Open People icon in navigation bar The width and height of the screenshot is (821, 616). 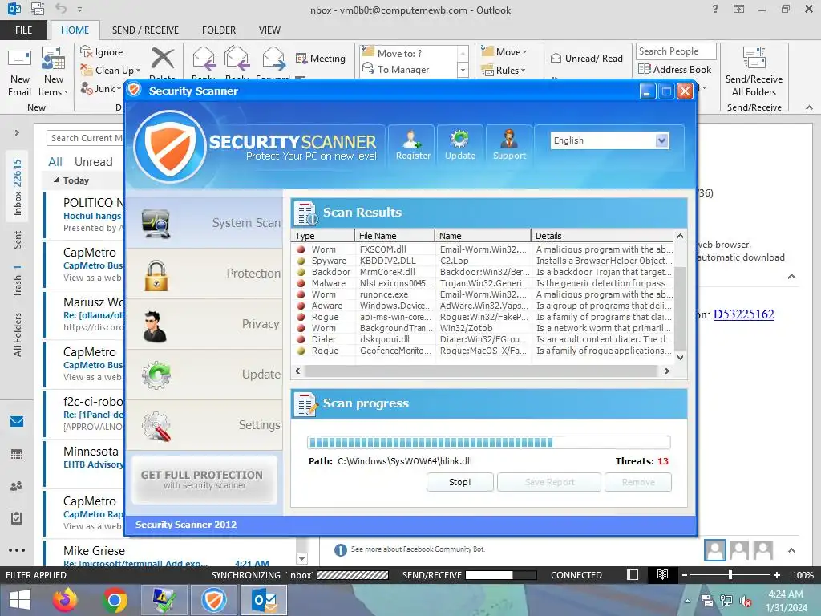point(17,486)
